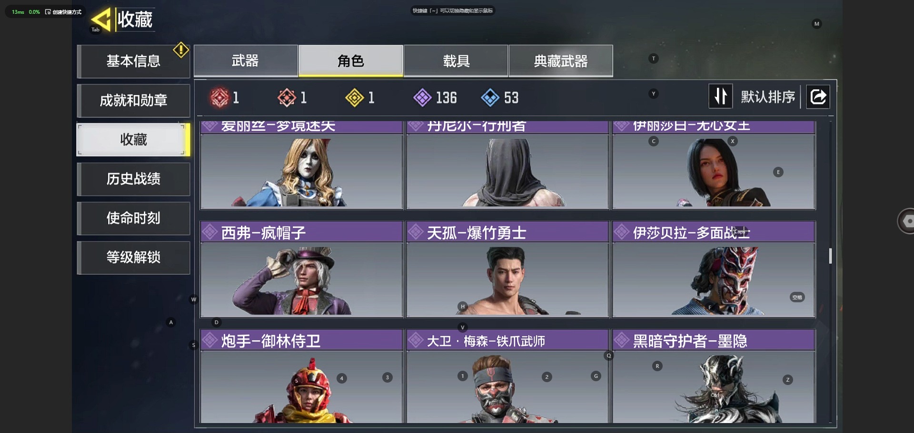This screenshot has width=914, height=433.
Task: Open the 成就和勋章 section
Action: (x=133, y=101)
